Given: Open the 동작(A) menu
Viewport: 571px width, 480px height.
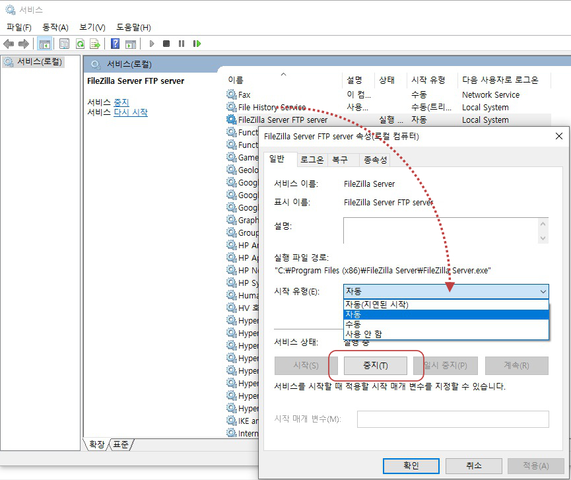Looking at the screenshot, I should point(55,27).
